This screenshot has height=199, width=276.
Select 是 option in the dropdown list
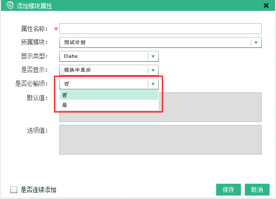coord(109,105)
